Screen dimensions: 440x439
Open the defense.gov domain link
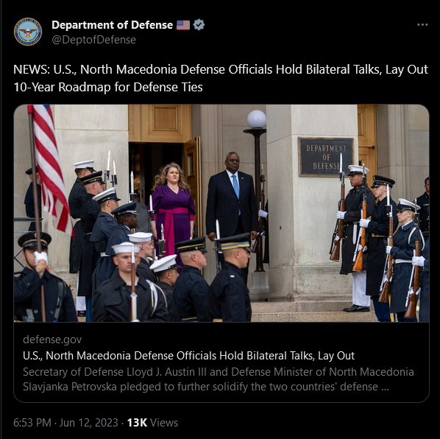tap(52, 340)
